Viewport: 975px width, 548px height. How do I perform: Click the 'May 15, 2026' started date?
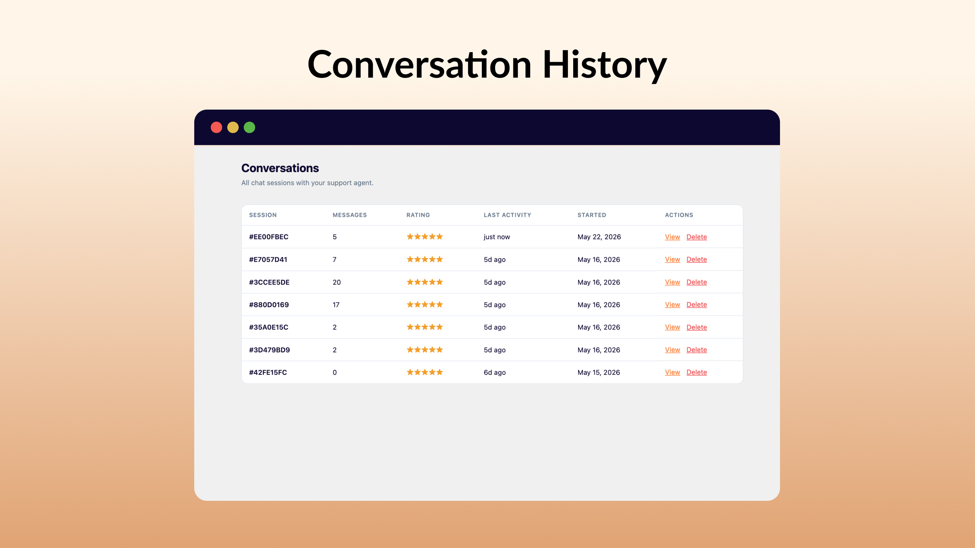pos(599,373)
